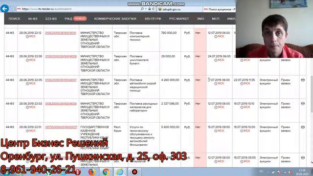Launch Firefox from the taskbar

point(91,172)
